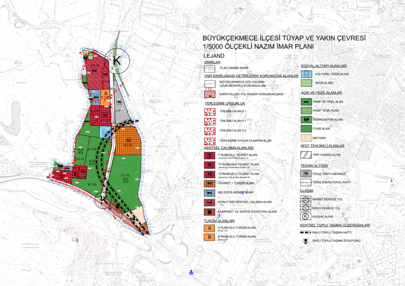Pick the A Rumuzlu Turizm Alanı orange swatch

pyautogui.click(x=210, y=228)
